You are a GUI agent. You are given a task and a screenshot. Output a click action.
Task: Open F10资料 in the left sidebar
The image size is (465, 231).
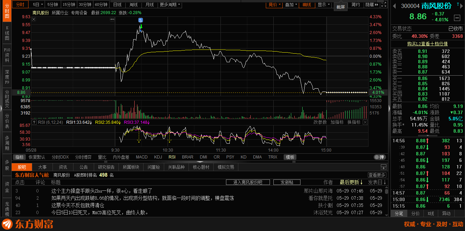click(x=7, y=55)
